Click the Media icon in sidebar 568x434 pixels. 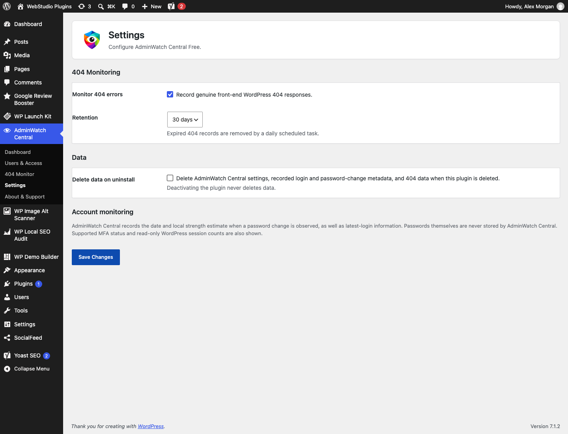pos(7,55)
